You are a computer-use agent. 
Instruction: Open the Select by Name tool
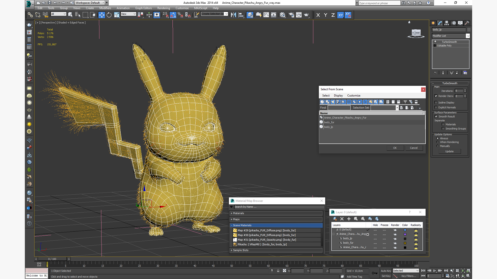point(78,15)
